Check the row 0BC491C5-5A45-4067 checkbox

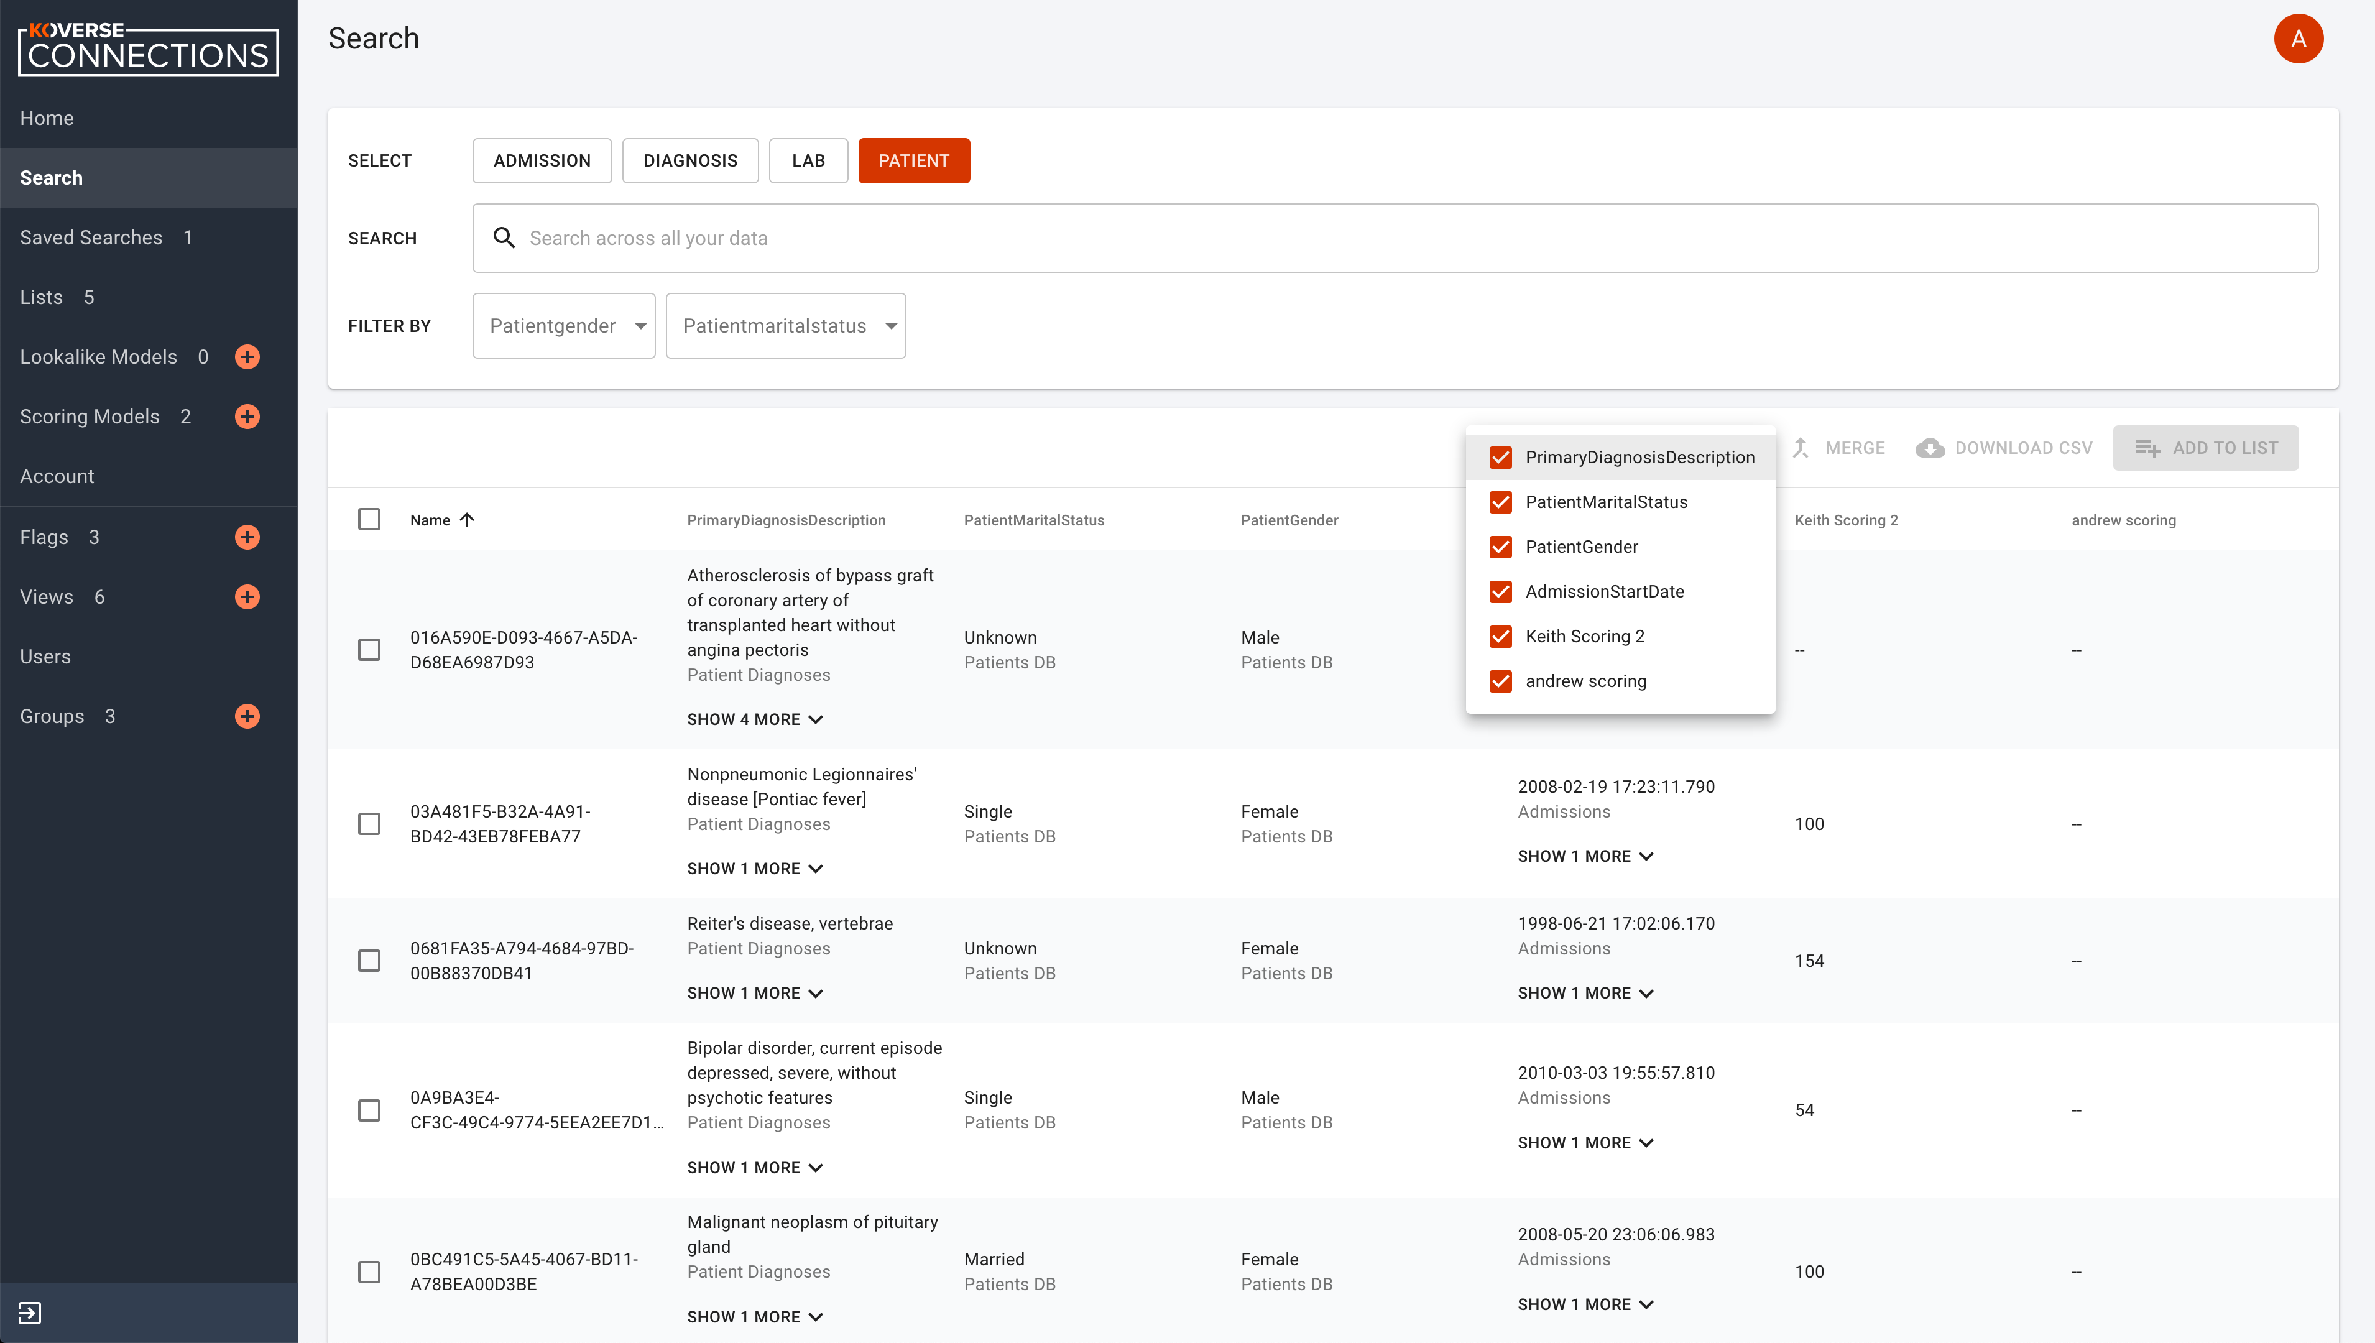[x=369, y=1272]
